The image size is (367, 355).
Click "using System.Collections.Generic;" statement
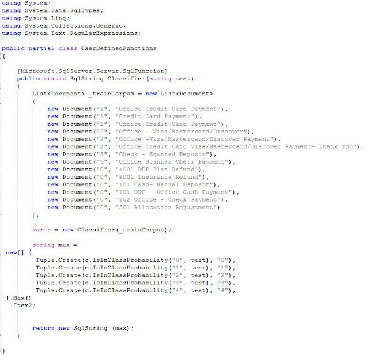tap(64, 25)
